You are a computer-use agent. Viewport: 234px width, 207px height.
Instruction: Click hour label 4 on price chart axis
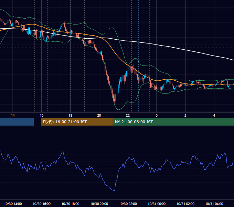coord(214,116)
